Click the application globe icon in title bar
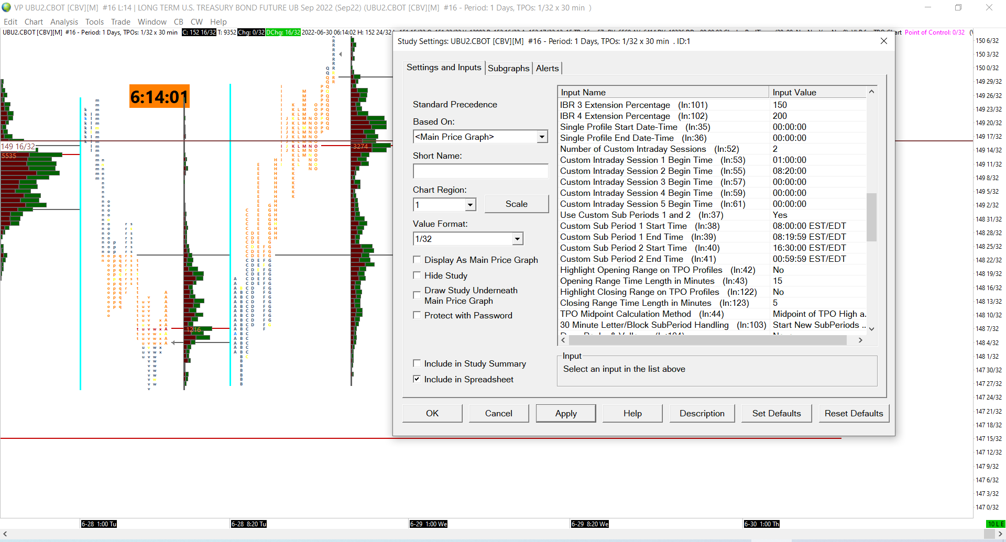Viewport: 1006px width, 542px height. [x=6, y=7]
